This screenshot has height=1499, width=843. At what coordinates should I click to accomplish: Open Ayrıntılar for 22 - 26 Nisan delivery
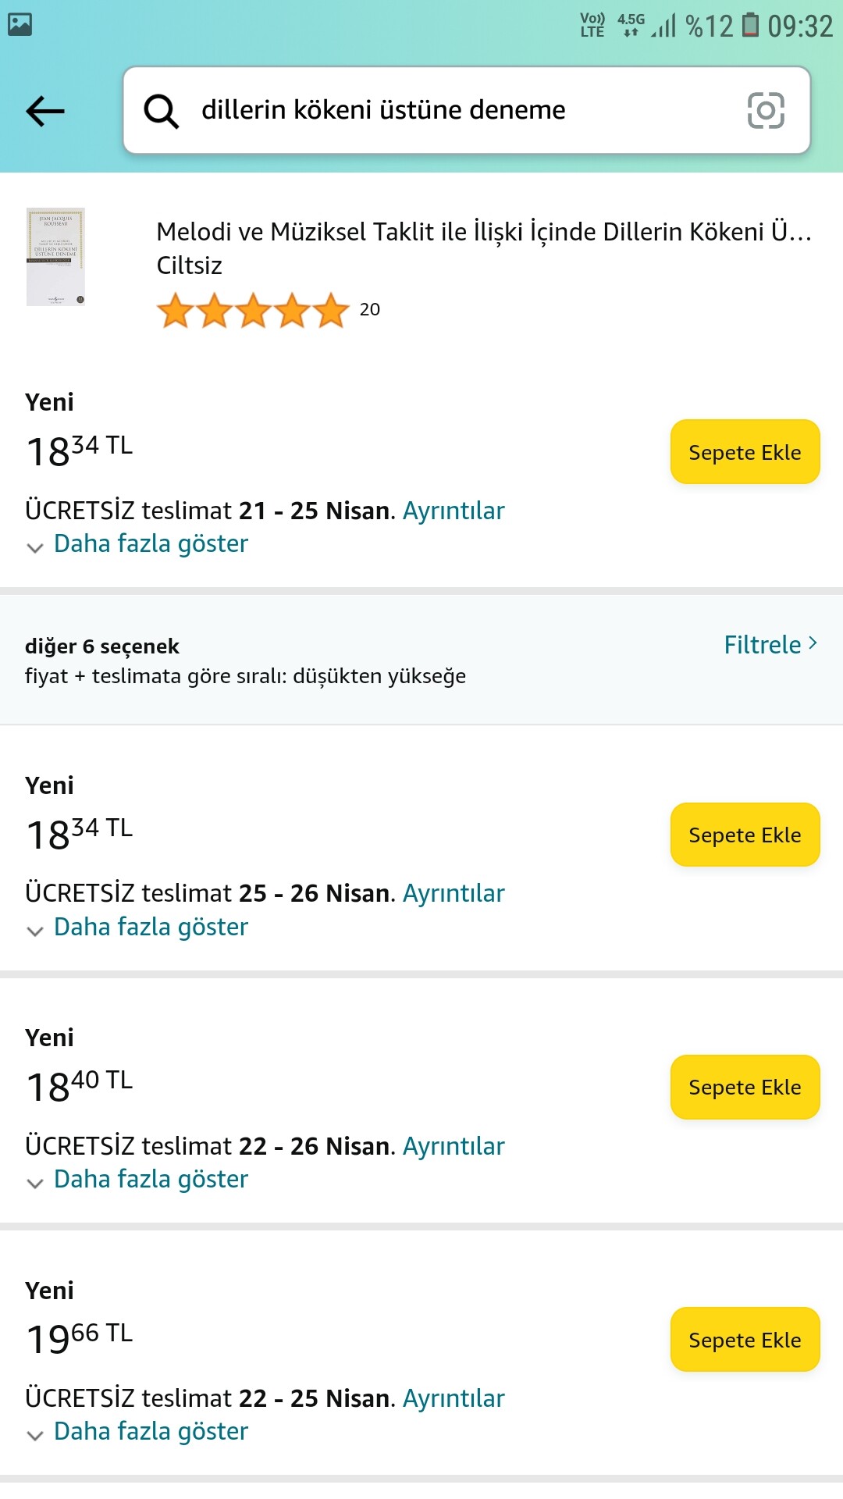tap(454, 1147)
